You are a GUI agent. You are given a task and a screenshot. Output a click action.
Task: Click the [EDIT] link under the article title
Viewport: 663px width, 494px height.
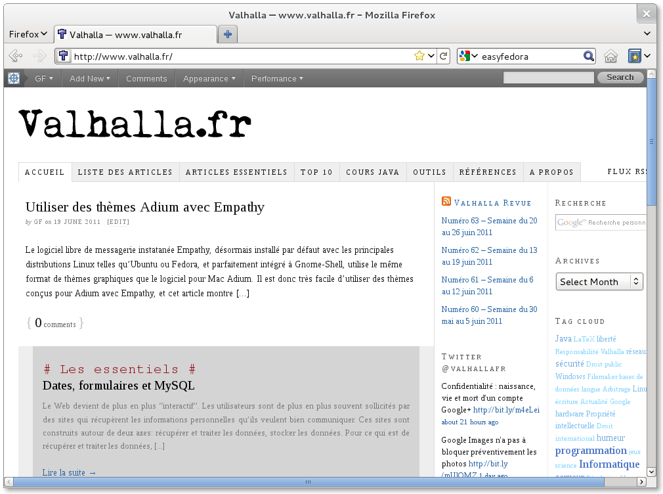pos(118,222)
